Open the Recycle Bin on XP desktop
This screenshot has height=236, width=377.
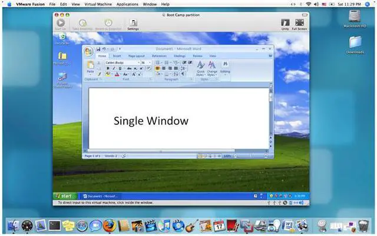62,39
